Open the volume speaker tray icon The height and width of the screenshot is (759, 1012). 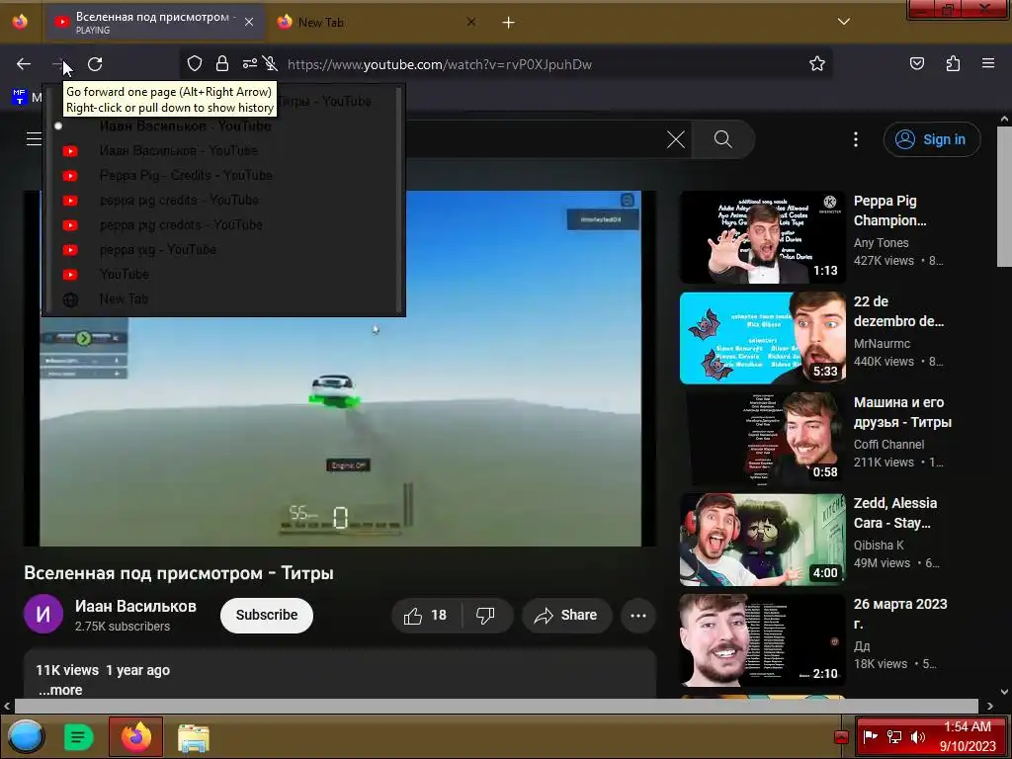point(917,737)
